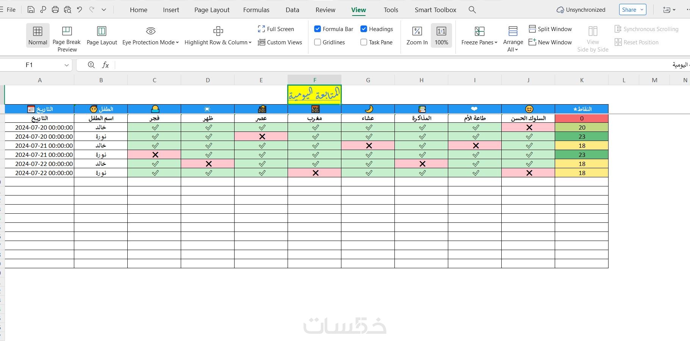Image resolution: width=690 pixels, height=341 pixels.
Task: Expand Eye Protection Mode dropdown arrow
Action: click(x=177, y=42)
